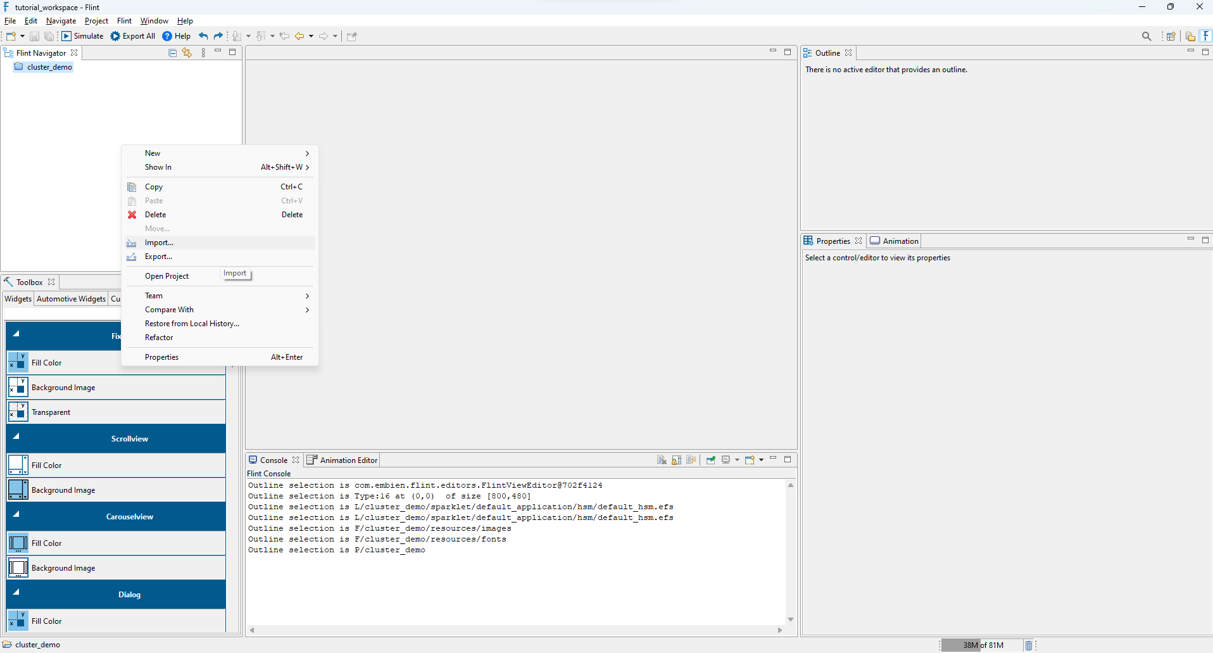The image size is (1213, 653).
Task: Collapse the Scrollview section triangle
Action: (16, 436)
